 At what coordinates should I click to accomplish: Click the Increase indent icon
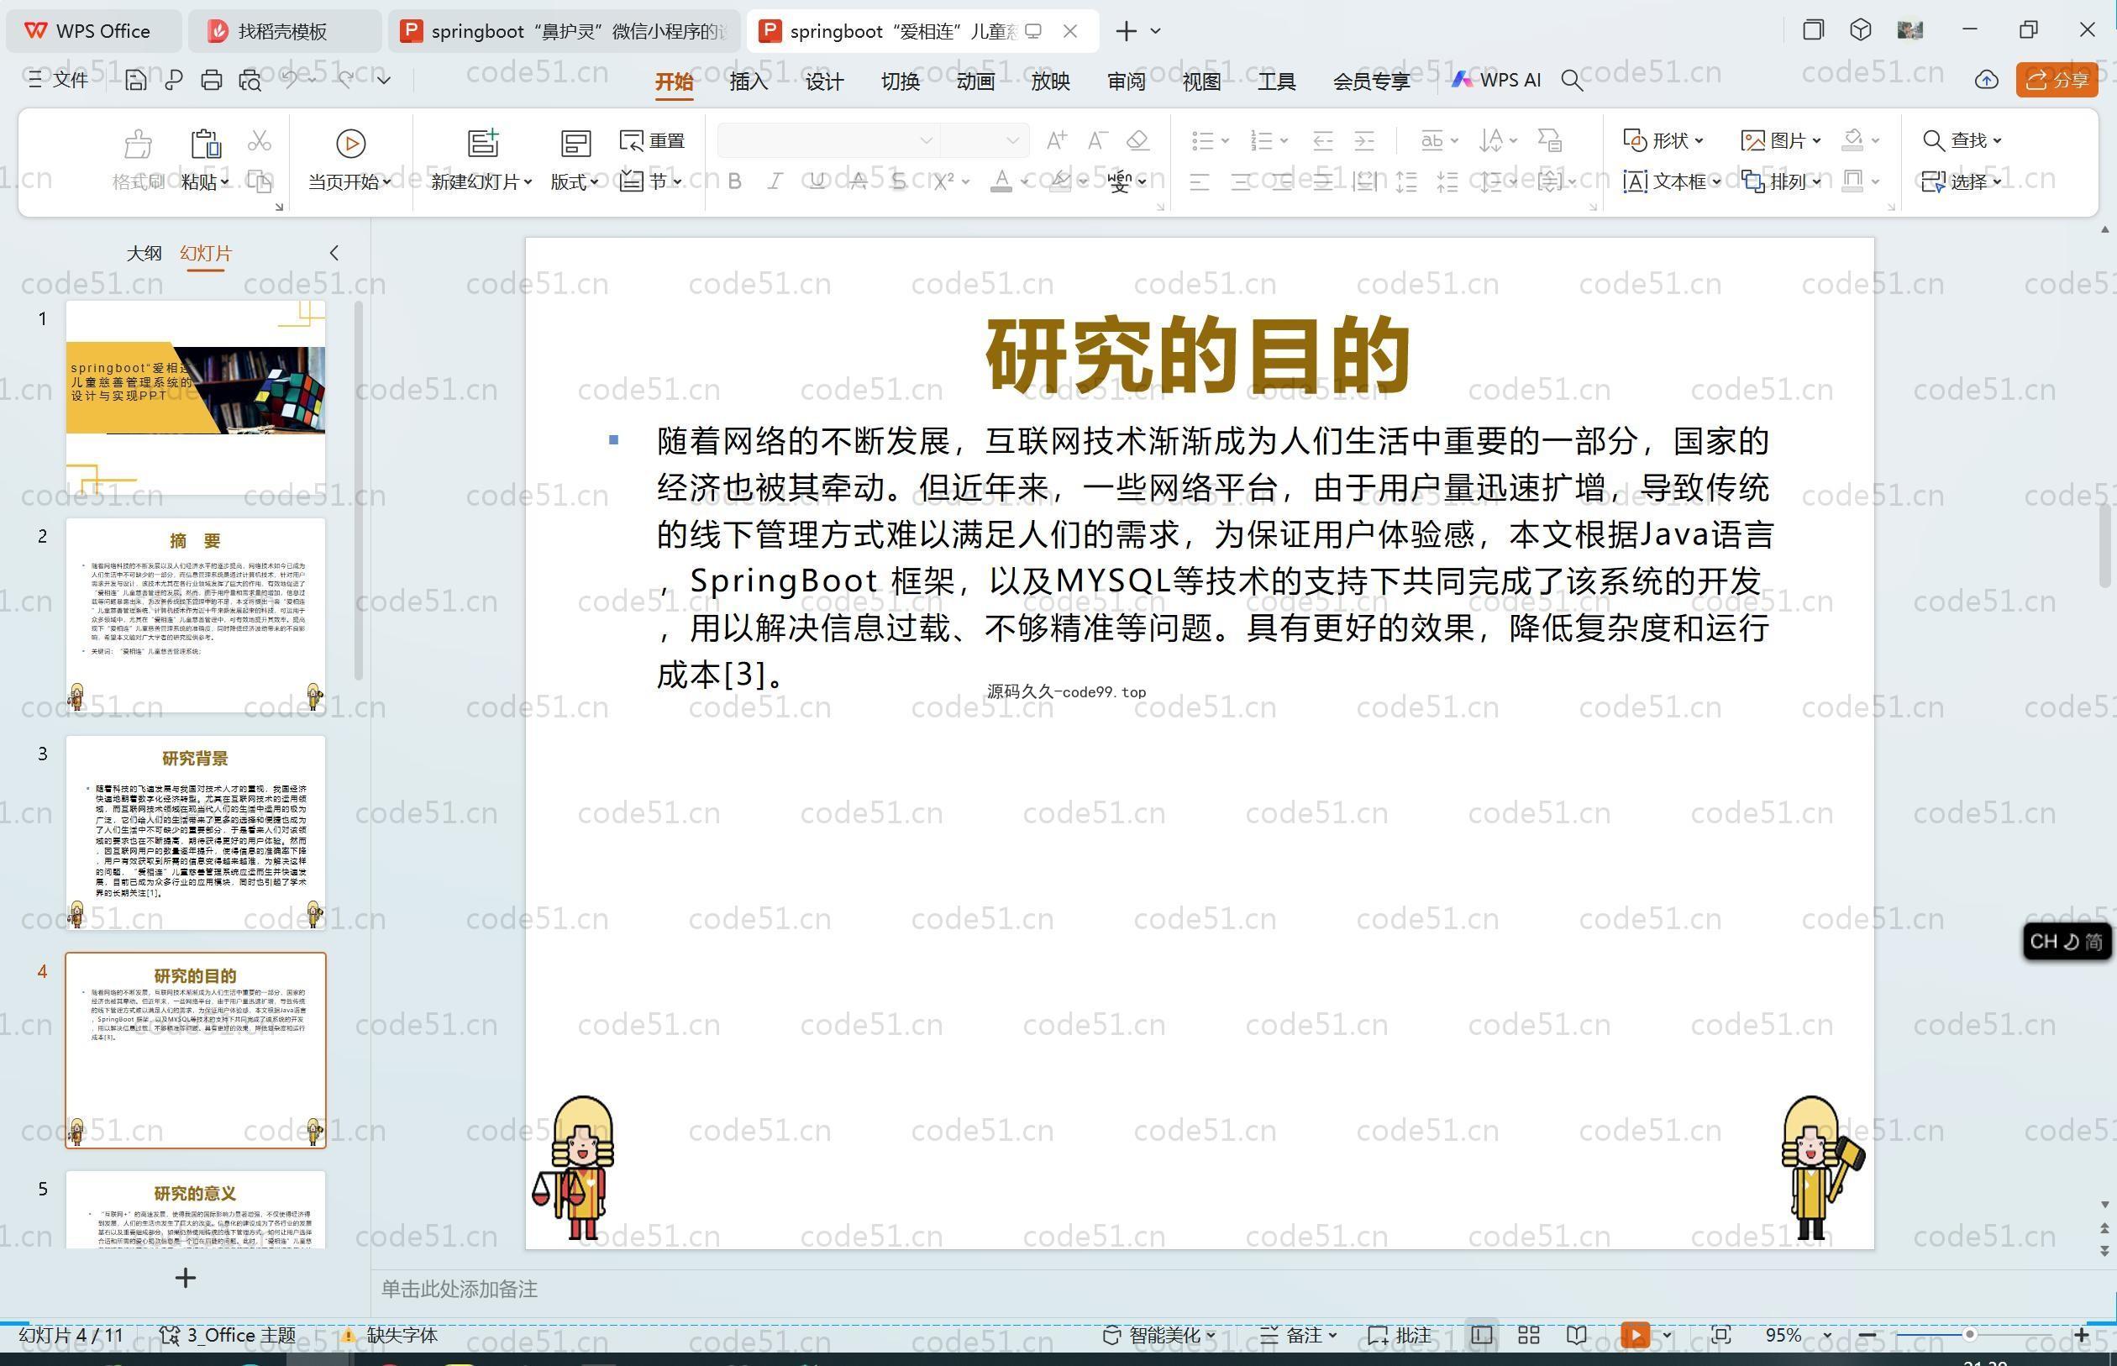pyautogui.click(x=1364, y=140)
